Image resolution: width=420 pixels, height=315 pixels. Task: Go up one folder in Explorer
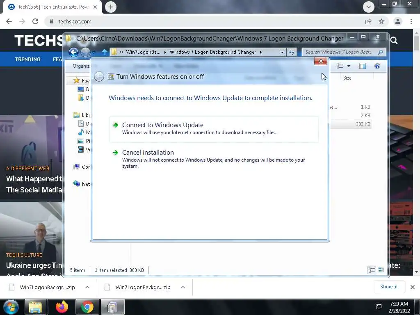[x=105, y=52]
